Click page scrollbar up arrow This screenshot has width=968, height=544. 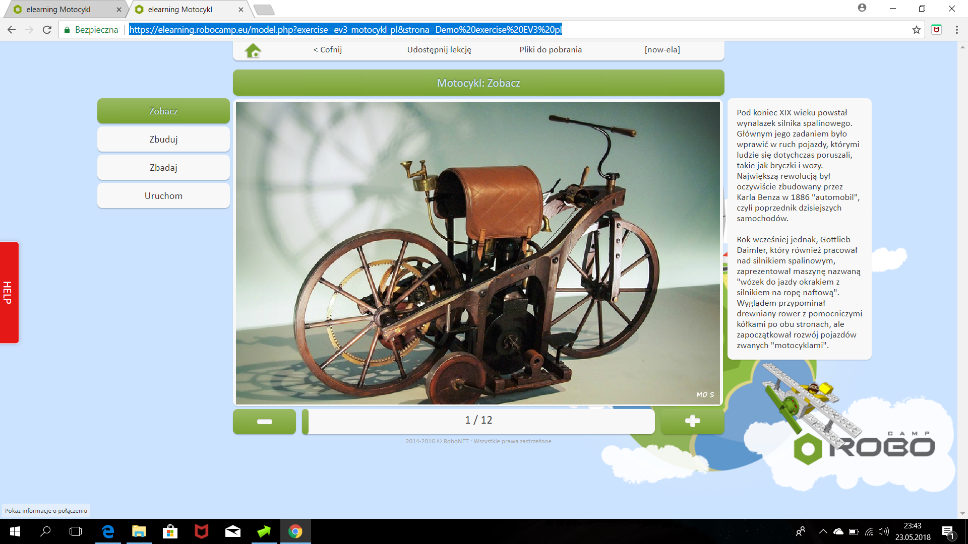962,46
